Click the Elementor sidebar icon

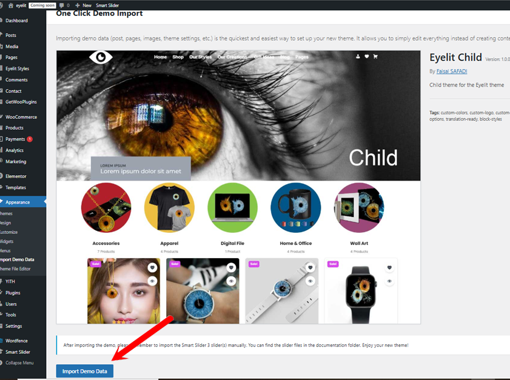click(1, 176)
